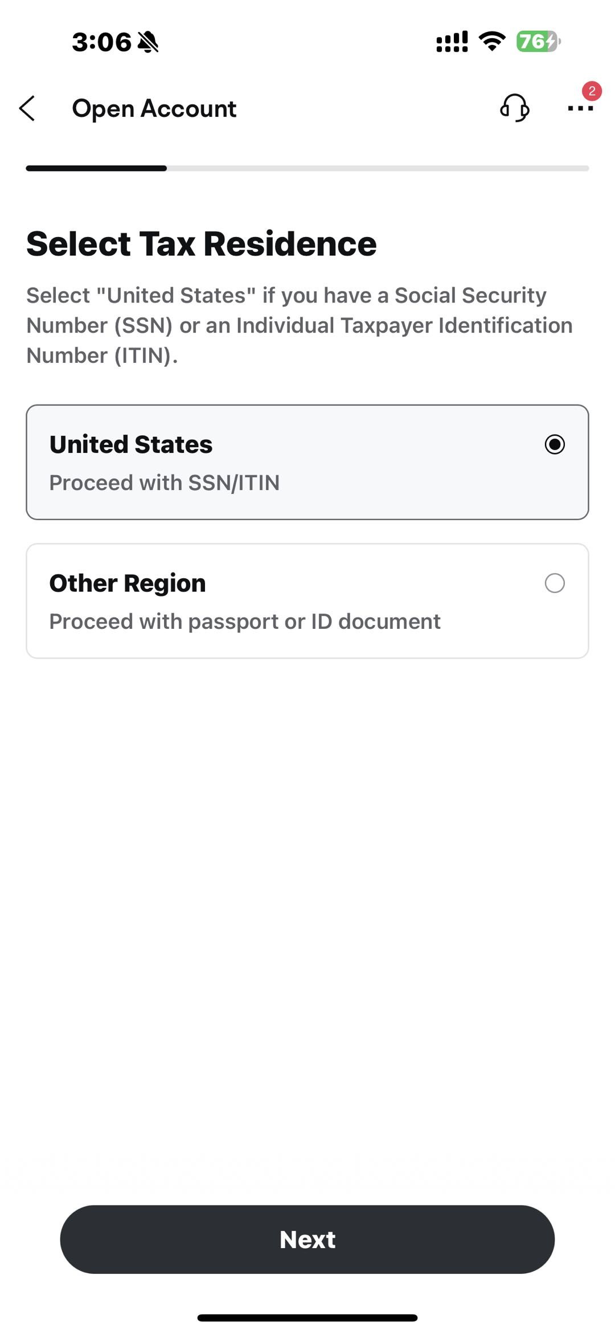Screen dimensions: 615x1333
Task: Tap the battery level indicator
Action: [x=538, y=42]
